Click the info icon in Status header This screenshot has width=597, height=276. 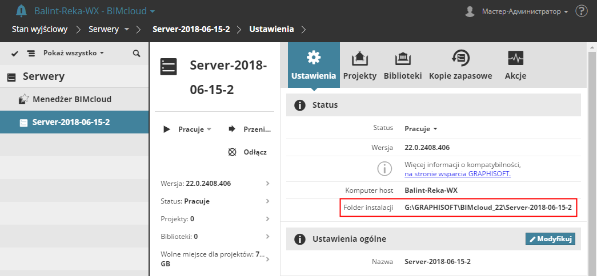[x=300, y=105]
